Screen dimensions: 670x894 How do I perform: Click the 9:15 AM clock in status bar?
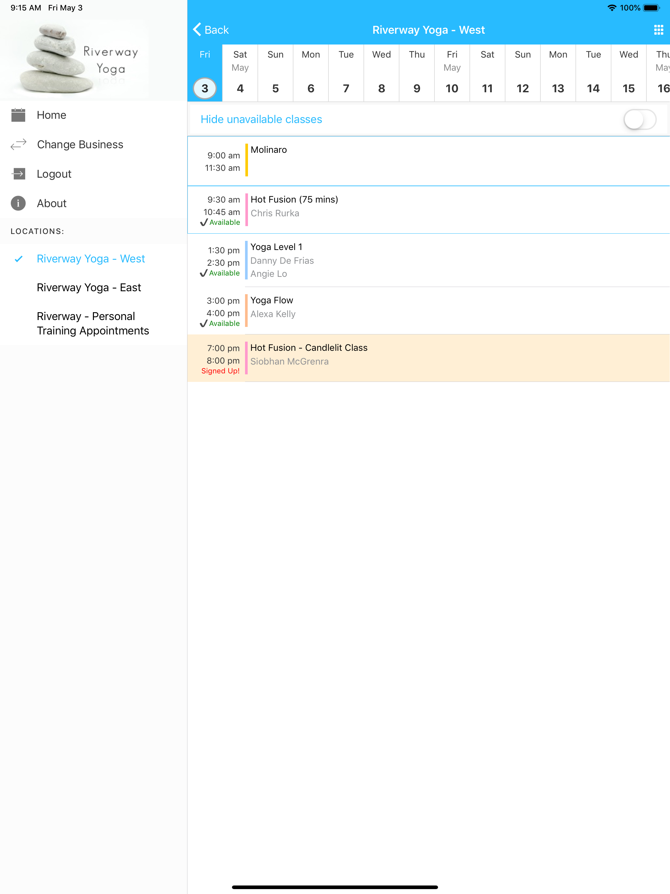26,8
